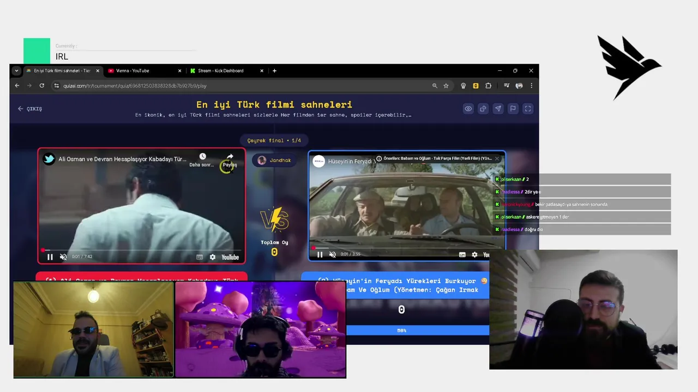698x392 pixels.
Task: Open the Extensions puzzle icon
Action: click(488, 85)
